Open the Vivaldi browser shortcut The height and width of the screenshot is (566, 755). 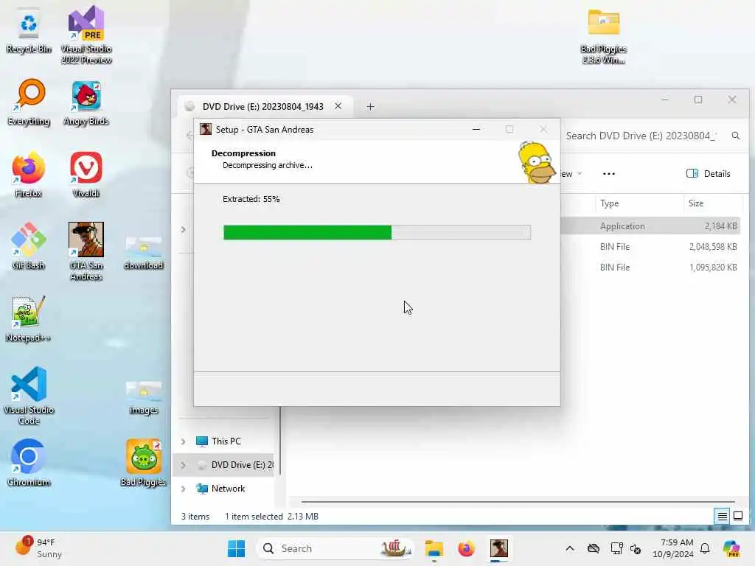[x=86, y=174]
